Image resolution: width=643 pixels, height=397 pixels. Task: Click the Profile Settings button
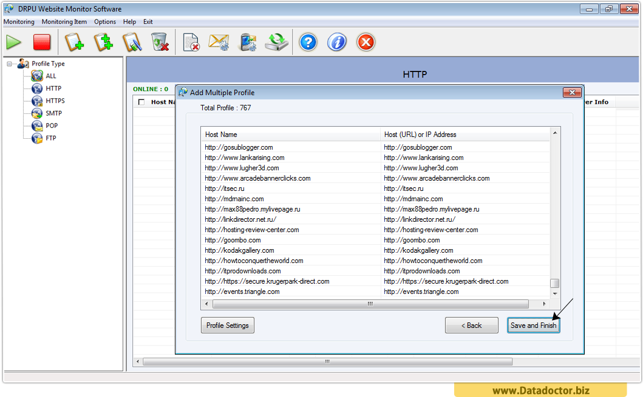228,325
